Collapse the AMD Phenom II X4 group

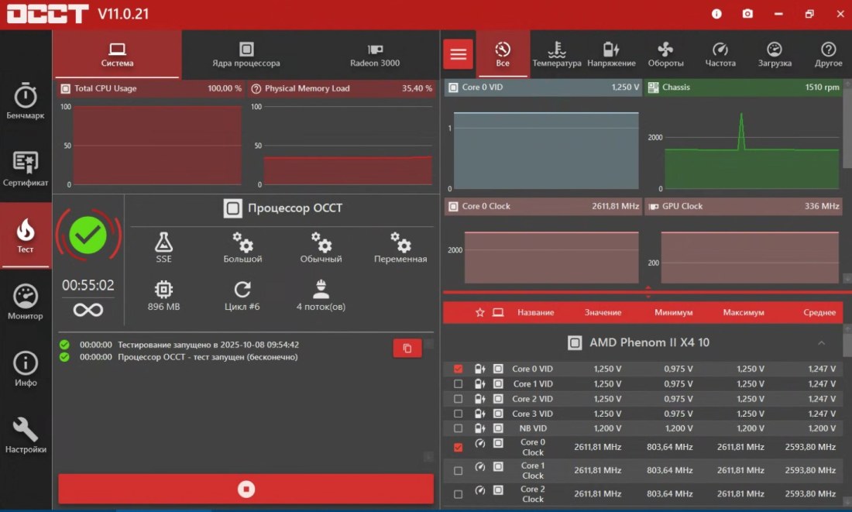point(821,343)
